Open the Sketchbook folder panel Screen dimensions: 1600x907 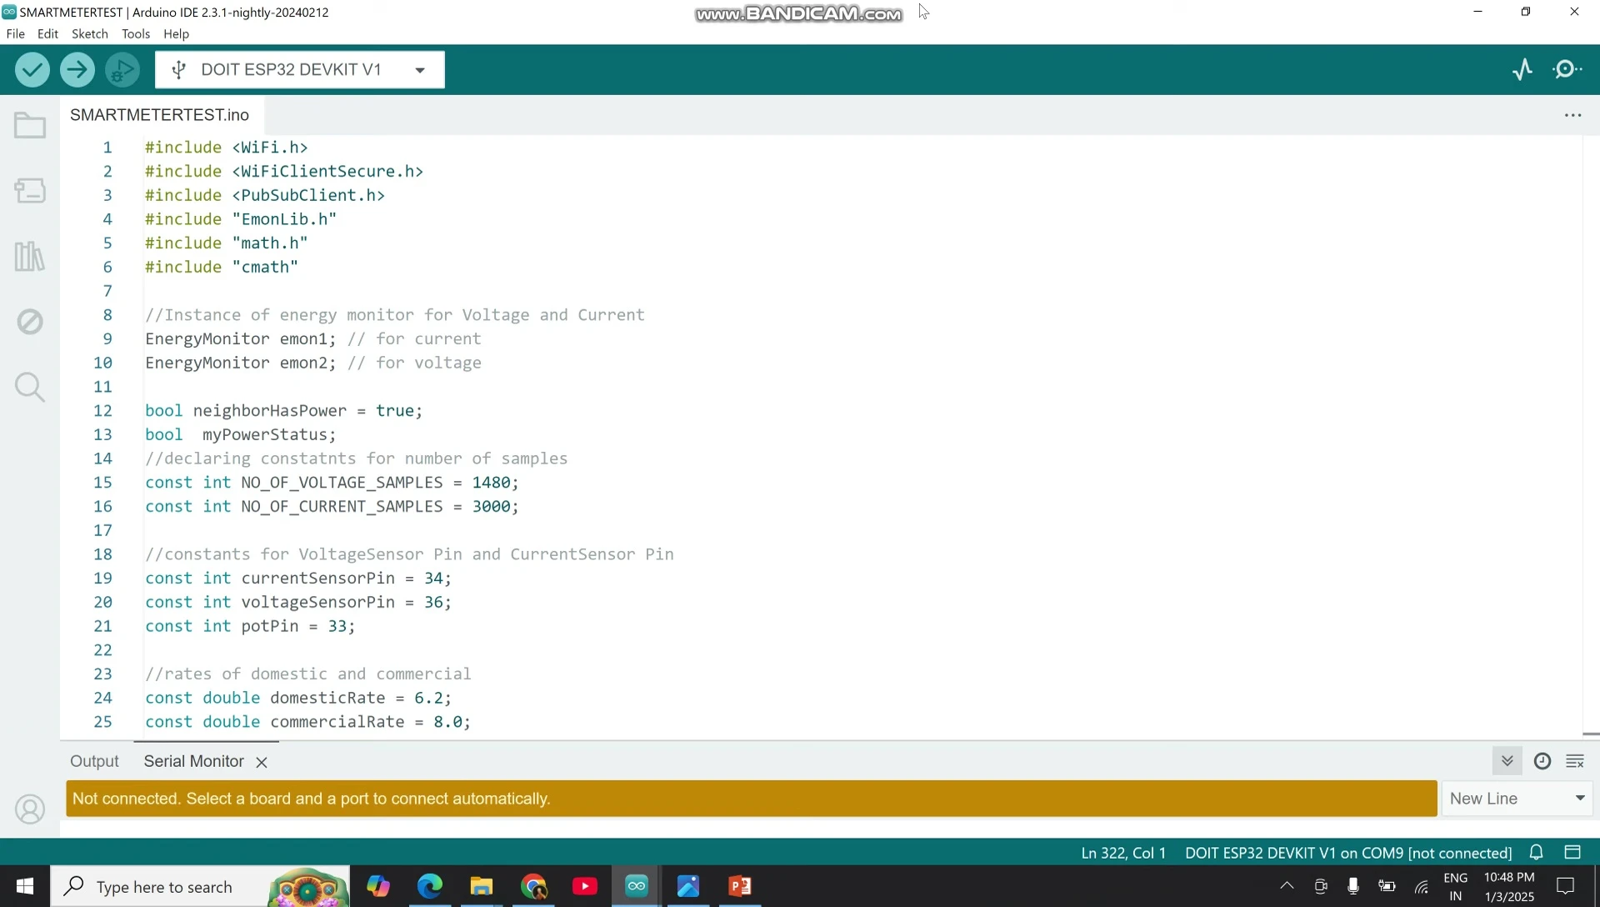coord(30,126)
